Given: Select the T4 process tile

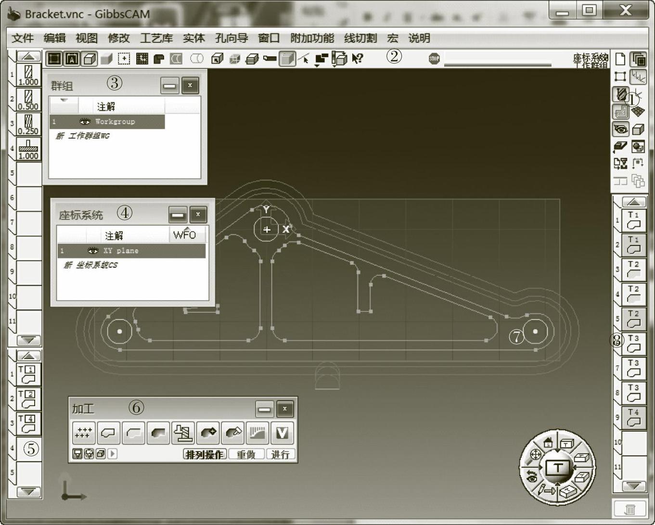Looking at the screenshot, I should (28, 424).
